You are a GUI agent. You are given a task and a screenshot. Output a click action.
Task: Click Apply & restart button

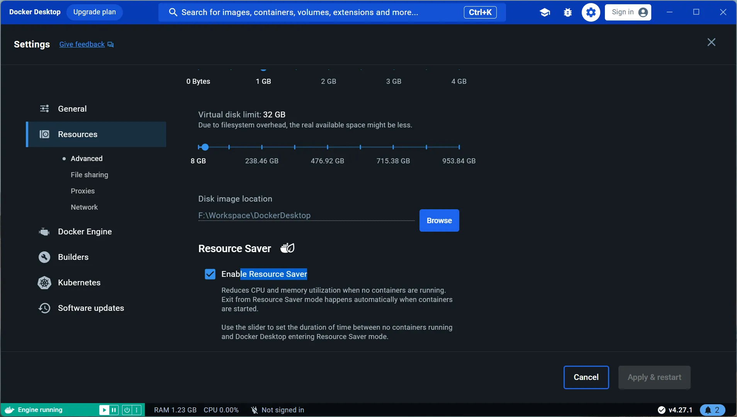click(x=654, y=377)
